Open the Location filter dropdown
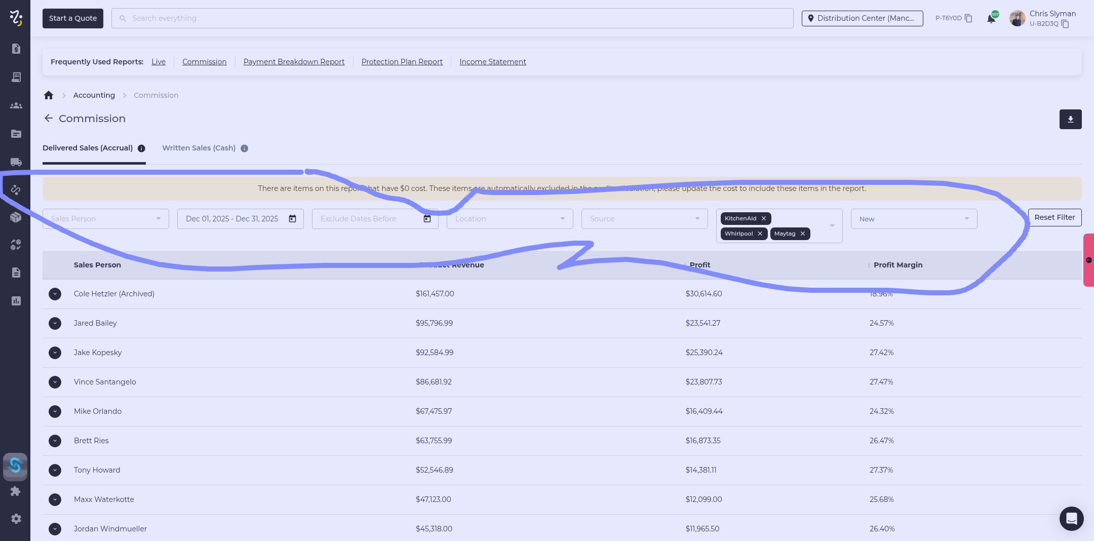This screenshot has width=1094, height=541. (510, 219)
